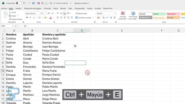Toggle Líneas de cuadrícula checkbox
Viewport: 185px width, 104px height.
54,3
